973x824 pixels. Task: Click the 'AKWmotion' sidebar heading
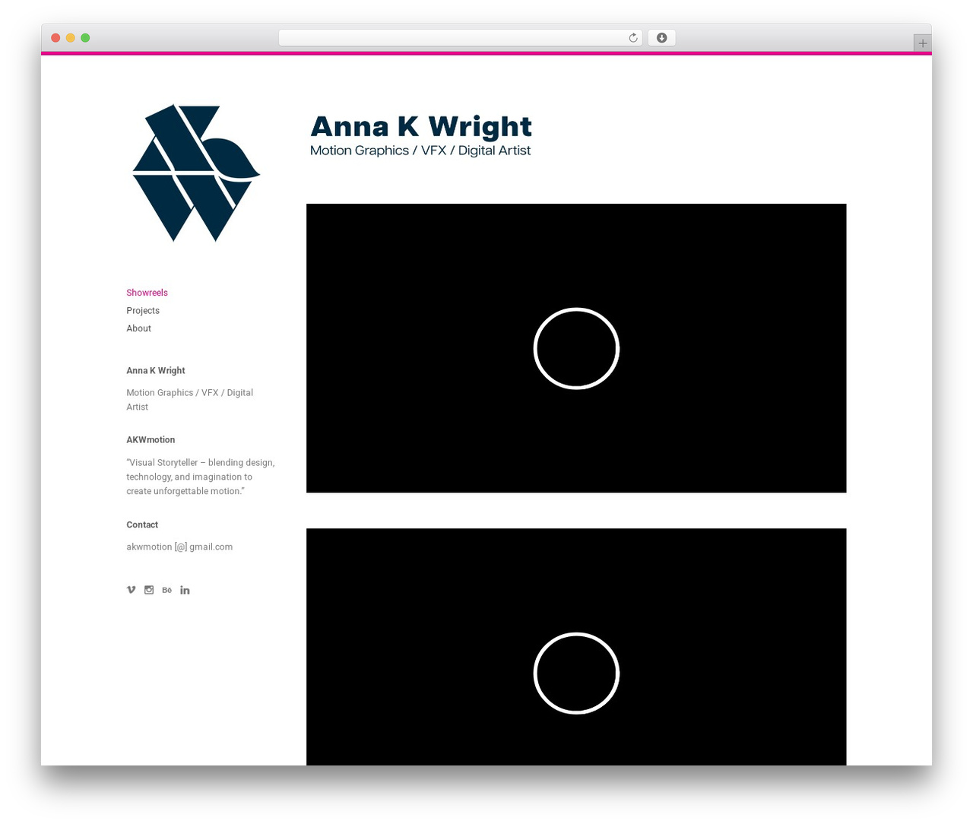[151, 439]
